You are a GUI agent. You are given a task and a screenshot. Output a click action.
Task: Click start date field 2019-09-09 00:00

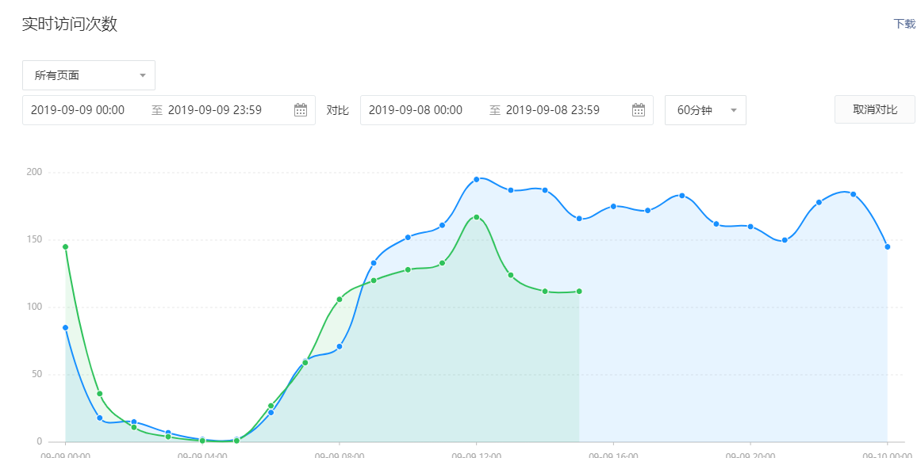78,110
